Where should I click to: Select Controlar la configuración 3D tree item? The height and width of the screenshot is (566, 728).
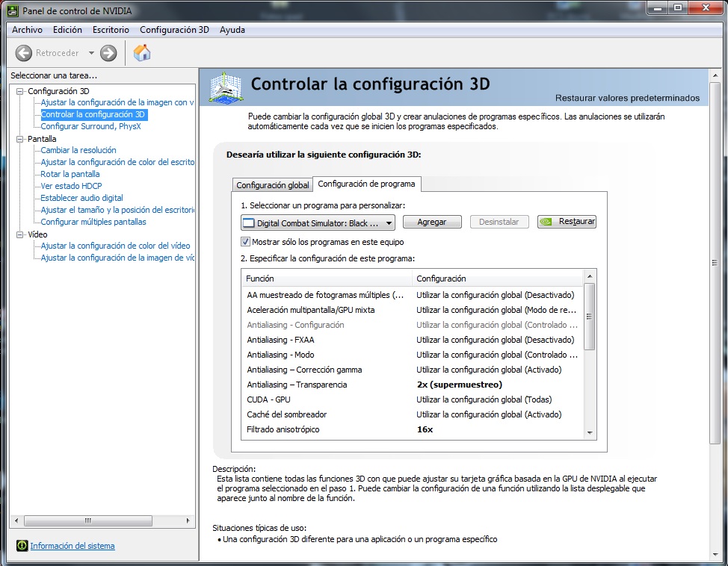click(x=93, y=114)
